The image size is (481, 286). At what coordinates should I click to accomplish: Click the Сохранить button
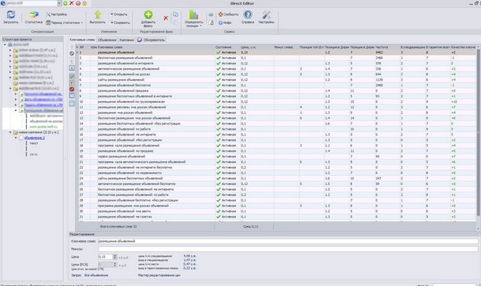pos(119,22)
